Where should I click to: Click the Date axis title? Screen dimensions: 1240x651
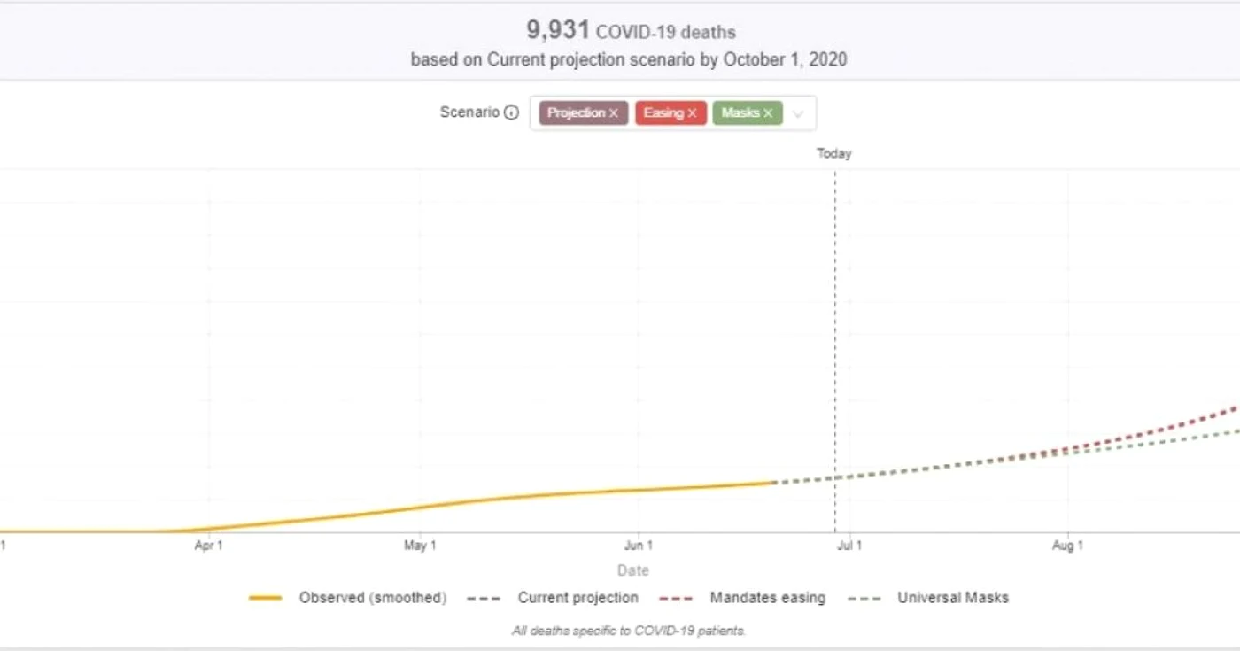coord(633,570)
